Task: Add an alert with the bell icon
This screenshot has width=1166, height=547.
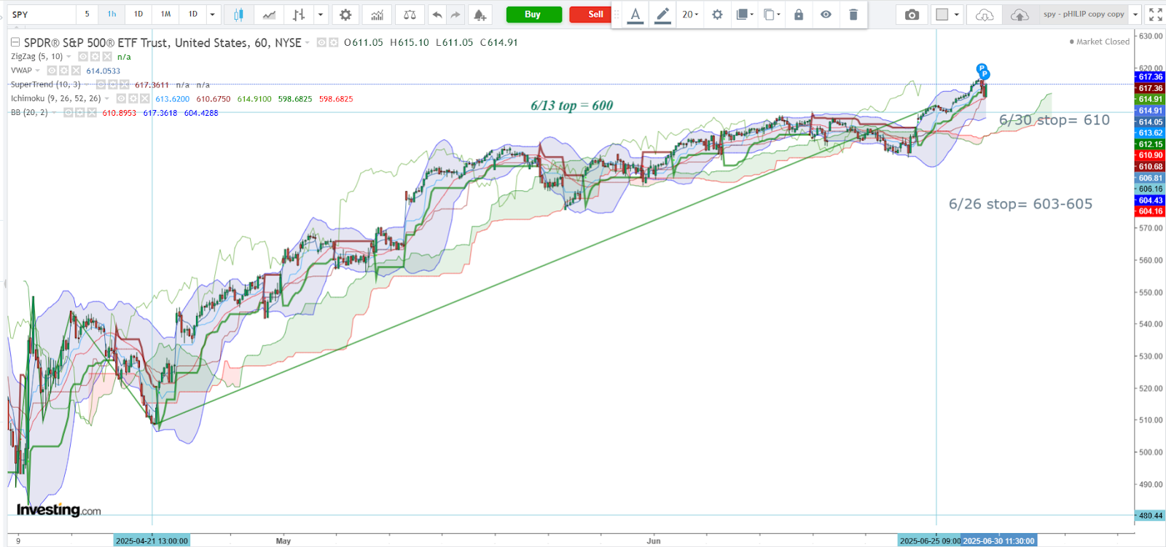Action: 480,15
